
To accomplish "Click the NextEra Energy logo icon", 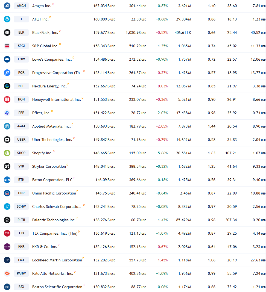I will coord(7,86).
